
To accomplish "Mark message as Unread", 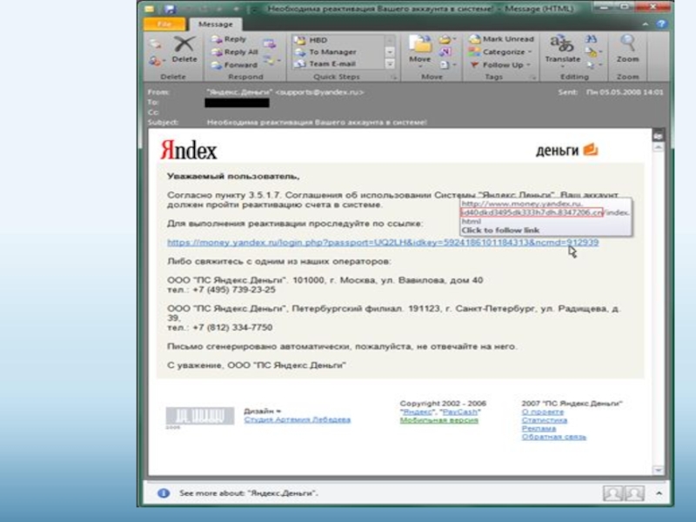I will tap(502, 39).
